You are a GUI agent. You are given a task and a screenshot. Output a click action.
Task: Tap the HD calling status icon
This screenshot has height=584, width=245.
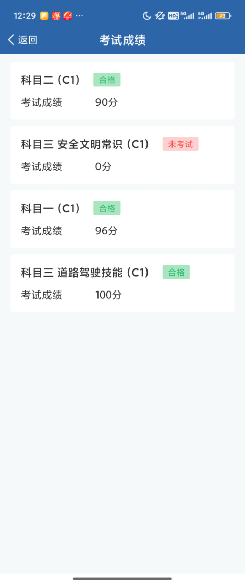pyautogui.click(x=173, y=16)
